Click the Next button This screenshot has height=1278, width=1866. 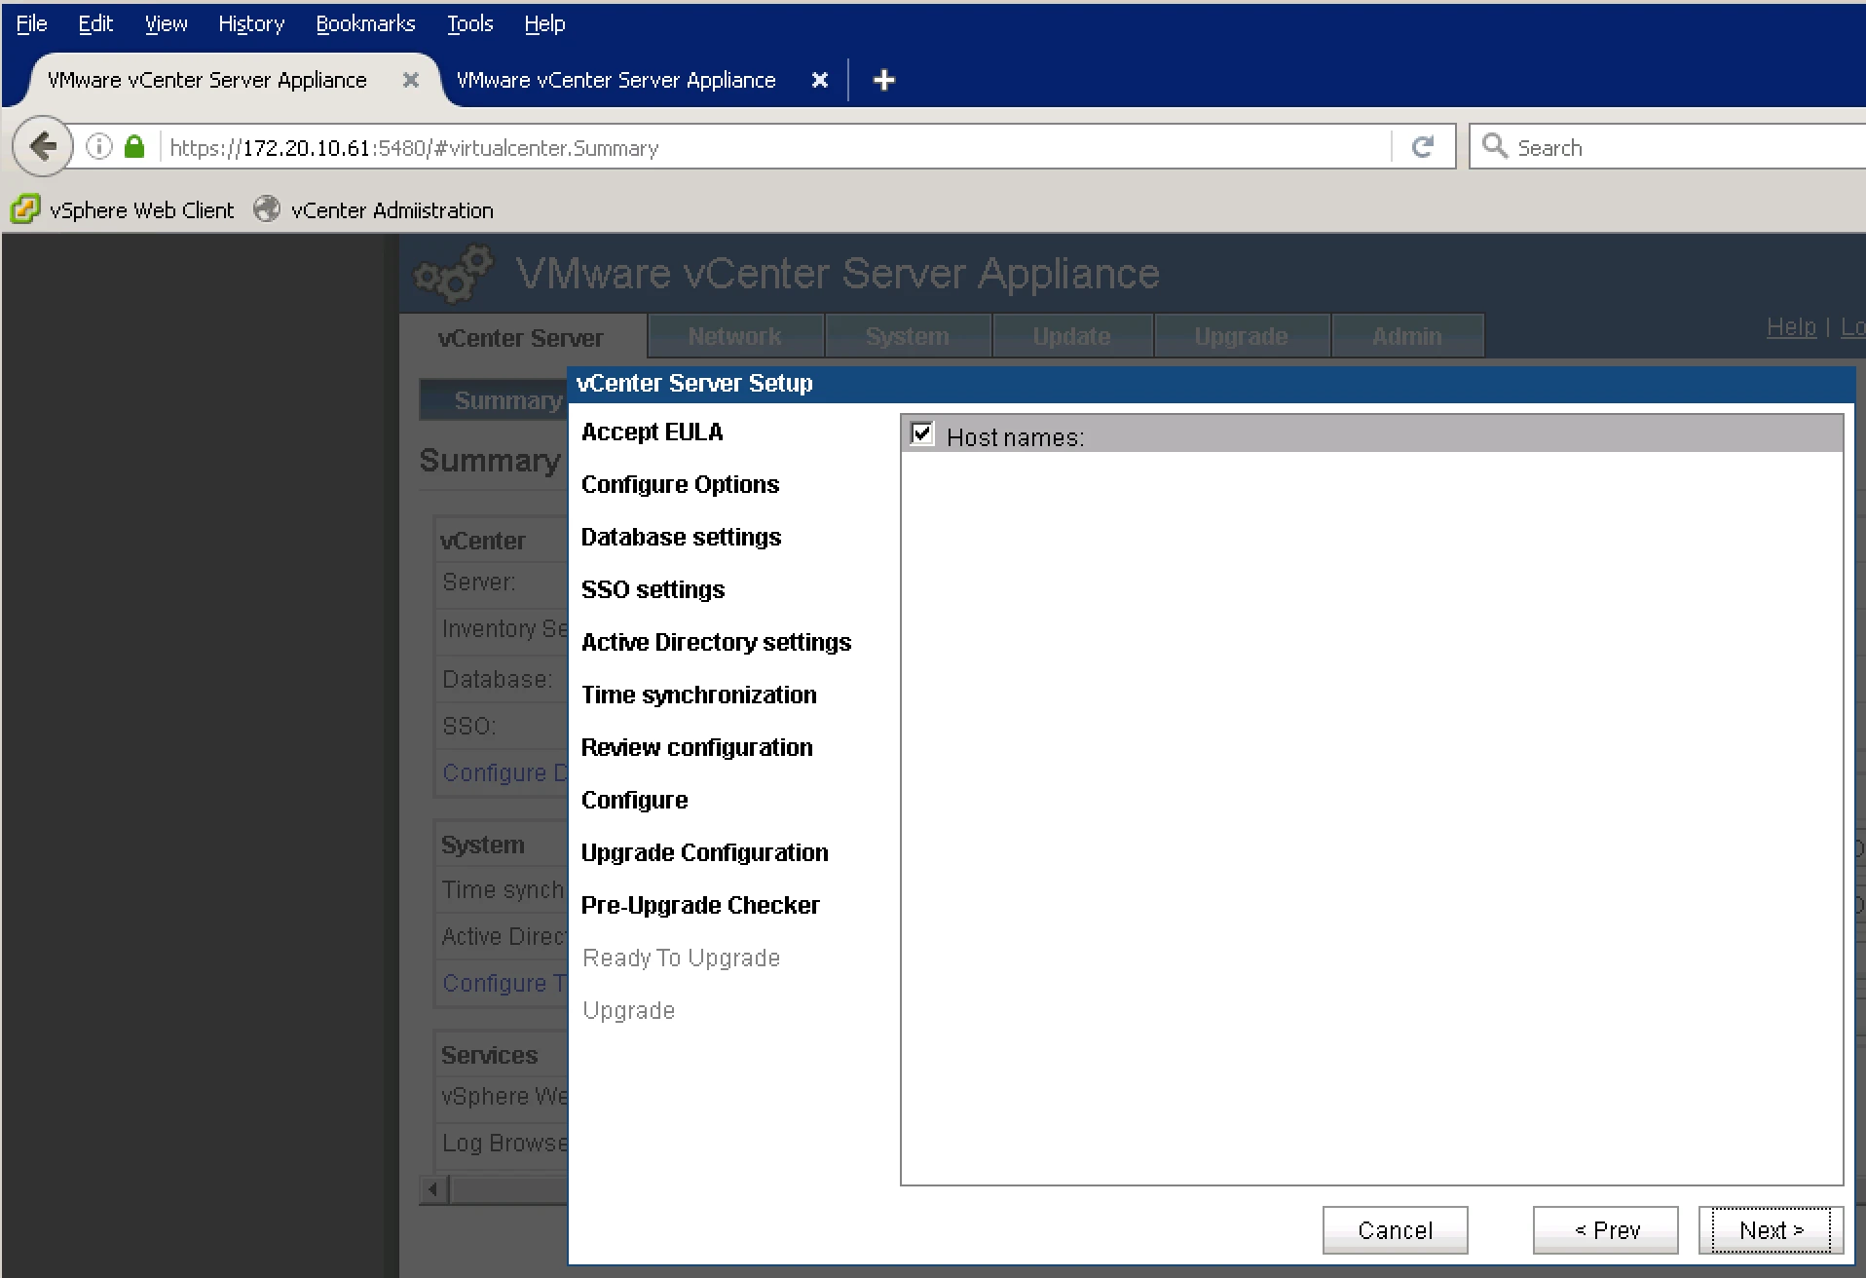(1771, 1230)
